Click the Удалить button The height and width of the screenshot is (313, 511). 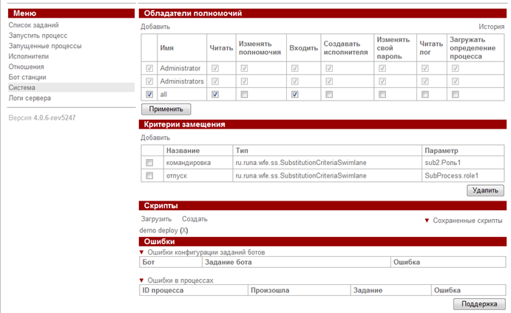[485, 190]
